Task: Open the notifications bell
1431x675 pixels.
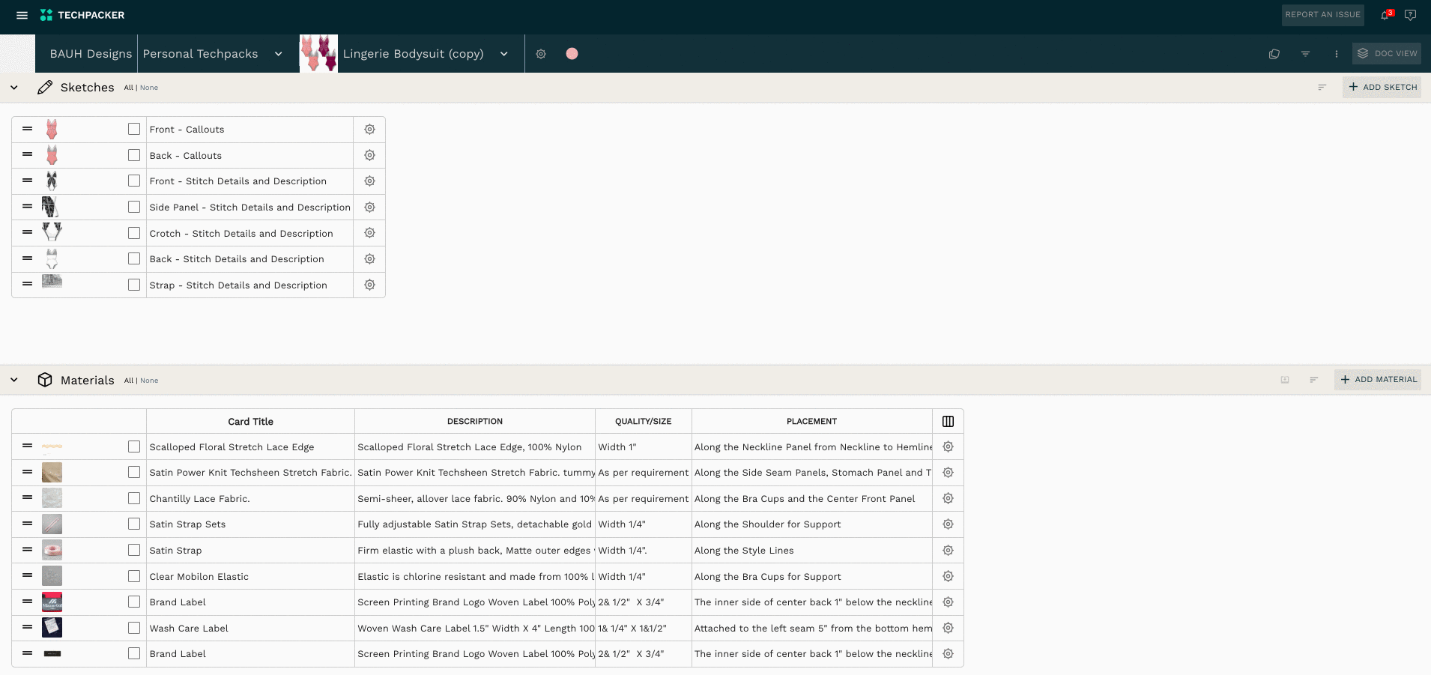Action: point(1385,15)
